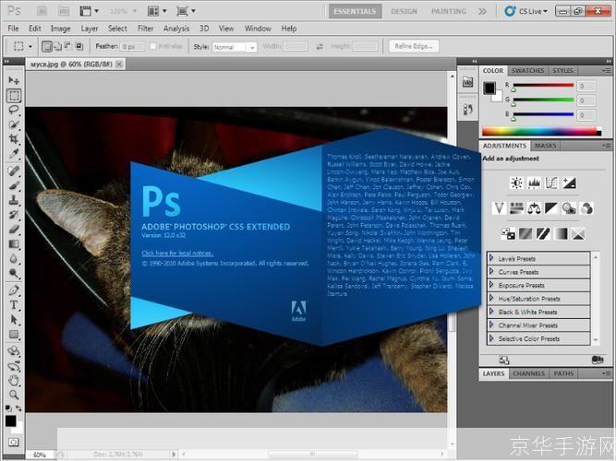Select the History Brush tool
The image size is (616, 461).
point(14,215)
